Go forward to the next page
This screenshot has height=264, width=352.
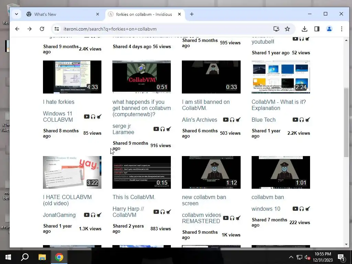coord(30,29)
